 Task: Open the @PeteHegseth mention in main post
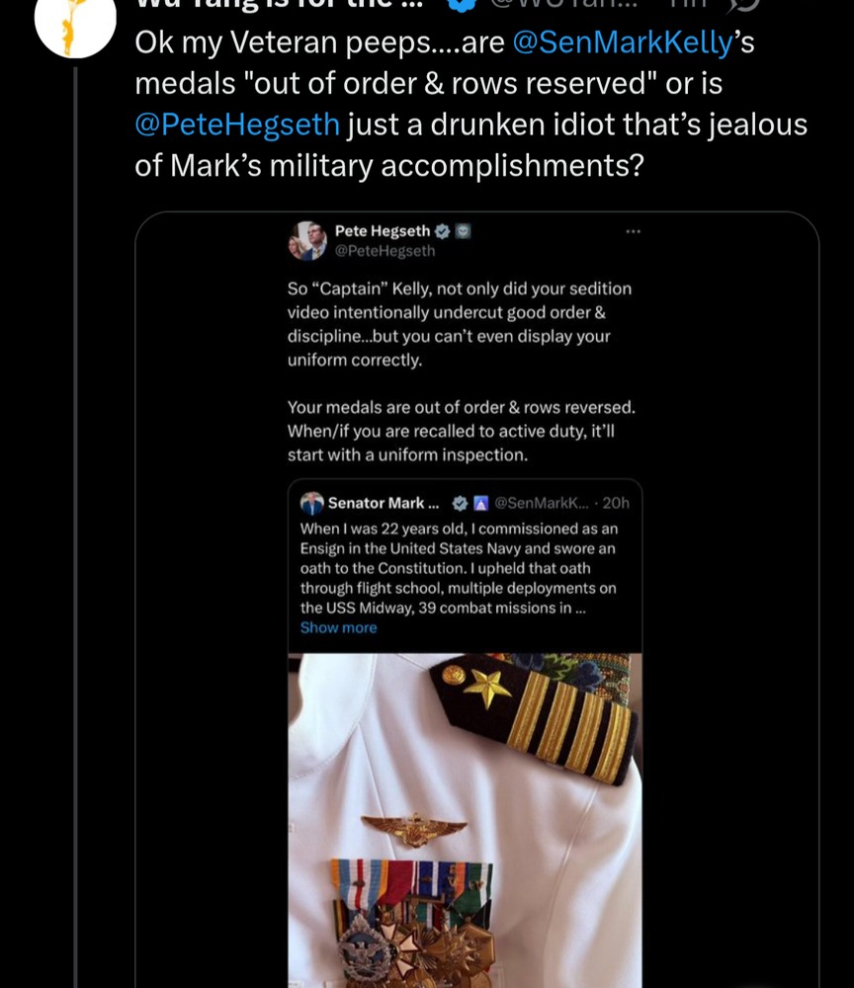coord(237,124)
